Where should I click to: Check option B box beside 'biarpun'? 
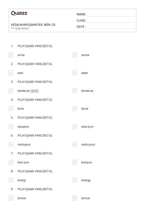coord(75,162)
